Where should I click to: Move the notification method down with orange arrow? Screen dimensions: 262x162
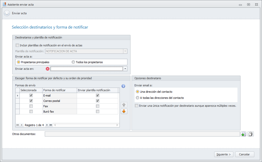click(124, 111)
